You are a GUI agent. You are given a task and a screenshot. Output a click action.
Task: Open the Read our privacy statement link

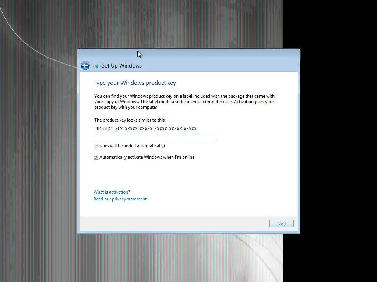tap(120, 199)
